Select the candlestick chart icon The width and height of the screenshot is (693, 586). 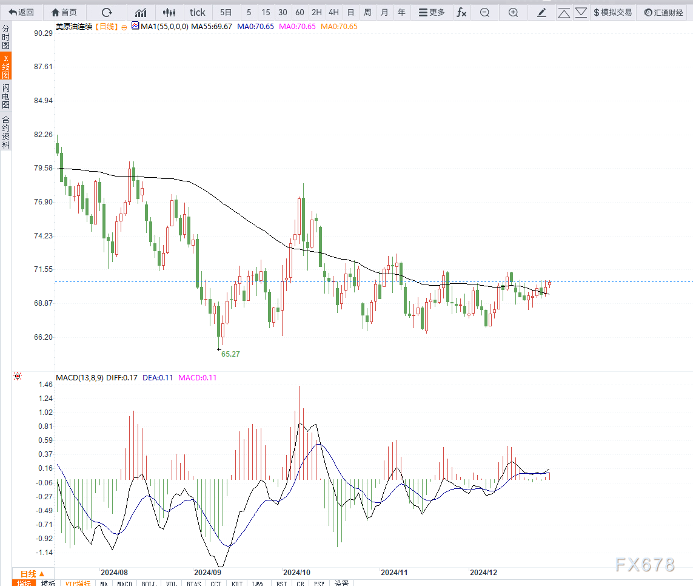pos(170,12)
